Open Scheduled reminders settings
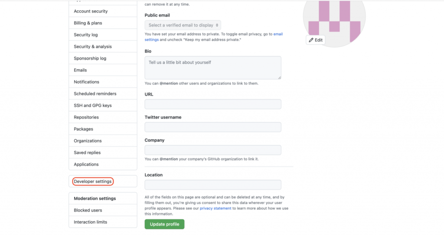This screenshot has height=235, width=444. [x=95, y=94]
